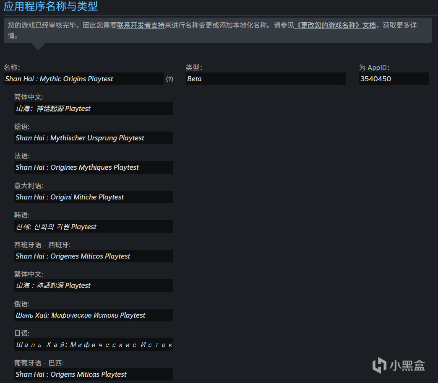
Task: Open the 《更改您的游戏名称》文档 link
Action: 335,25
